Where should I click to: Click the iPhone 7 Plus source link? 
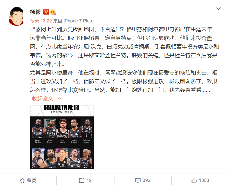[x=78, y=21]
